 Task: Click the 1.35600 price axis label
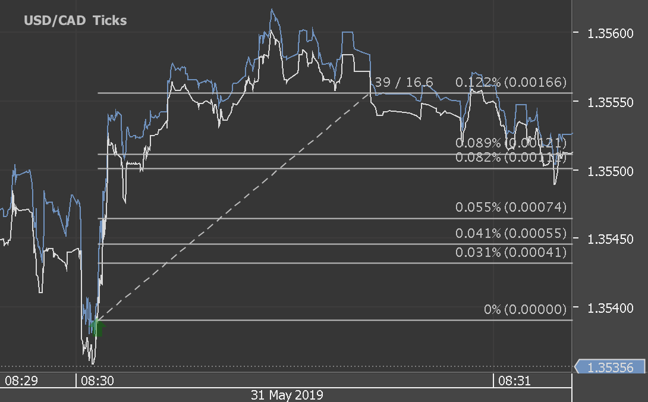[610, 33]
